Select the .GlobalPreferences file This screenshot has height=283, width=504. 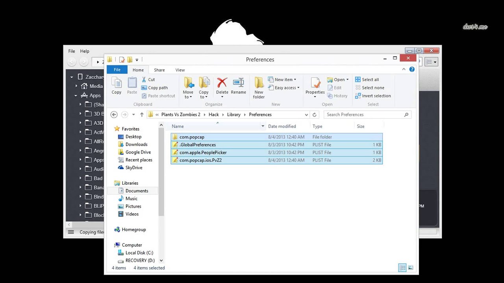pos(277,145)
